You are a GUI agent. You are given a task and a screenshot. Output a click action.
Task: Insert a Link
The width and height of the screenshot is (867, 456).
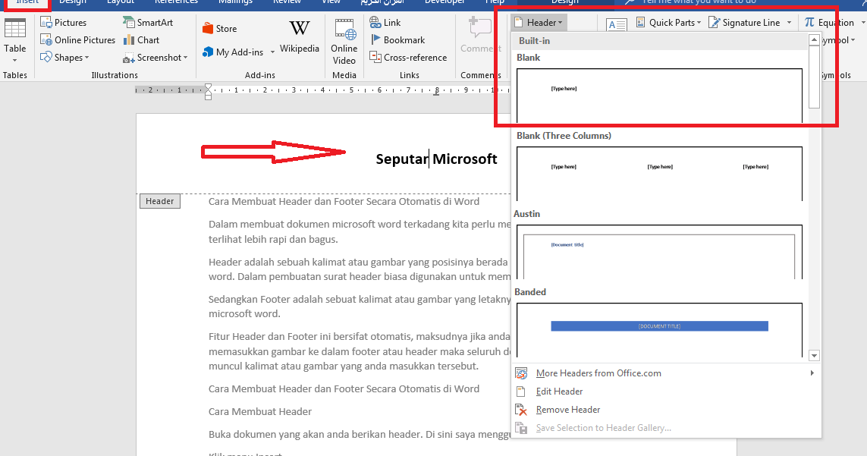point(385,23)
